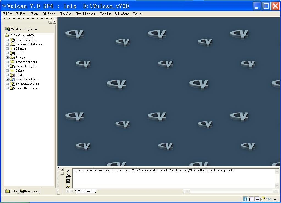281x203 pixels.
Task: Close the report window dock with small X
Action: click(62, 169)
